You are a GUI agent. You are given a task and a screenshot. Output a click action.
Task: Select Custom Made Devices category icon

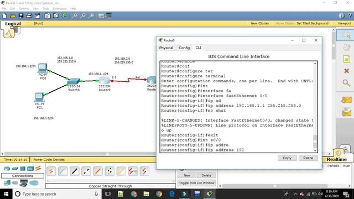(x=23, y=183)
